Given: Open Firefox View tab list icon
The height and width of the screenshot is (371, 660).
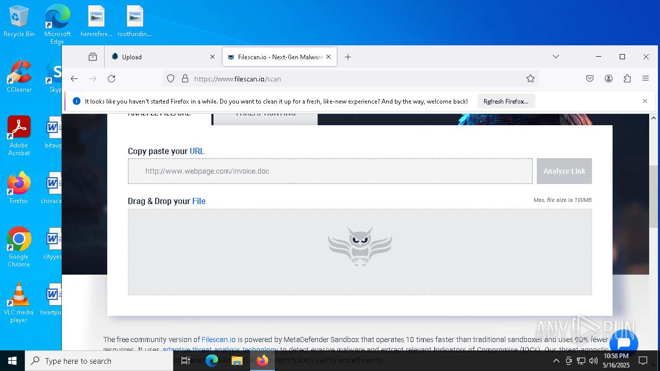Looking at the screenshot, I should [93, 57].
